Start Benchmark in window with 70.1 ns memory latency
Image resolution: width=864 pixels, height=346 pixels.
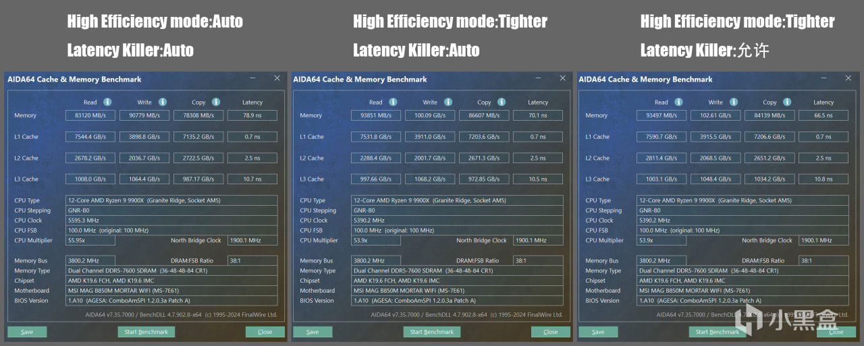point(432,332)
